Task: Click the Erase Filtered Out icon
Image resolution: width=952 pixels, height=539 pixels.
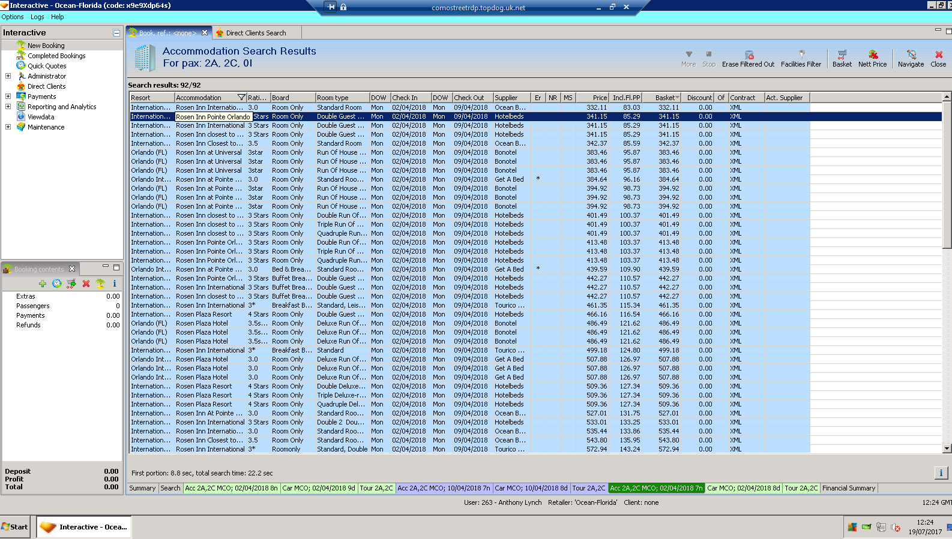Action: click(748, 58)
